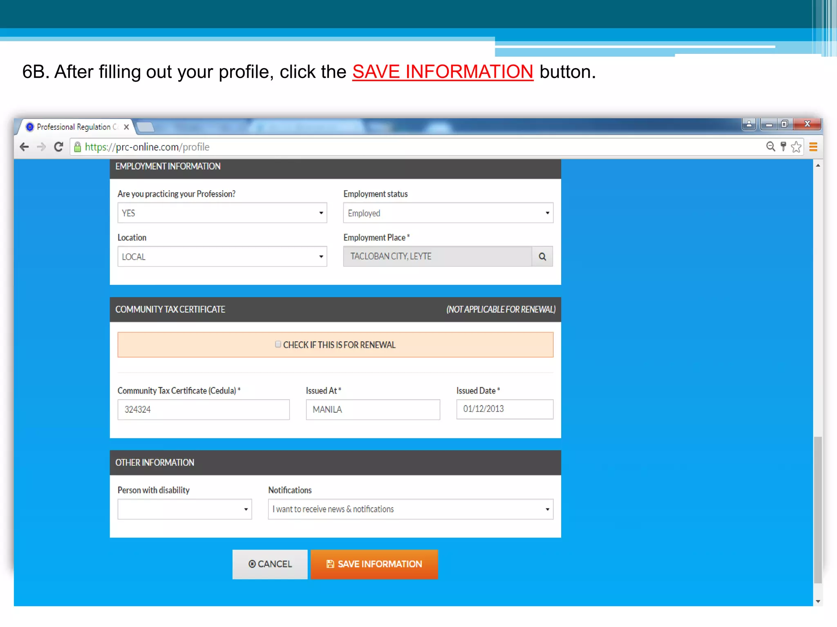Click the page scrollbar up arrow

click(x=818, y=165)
